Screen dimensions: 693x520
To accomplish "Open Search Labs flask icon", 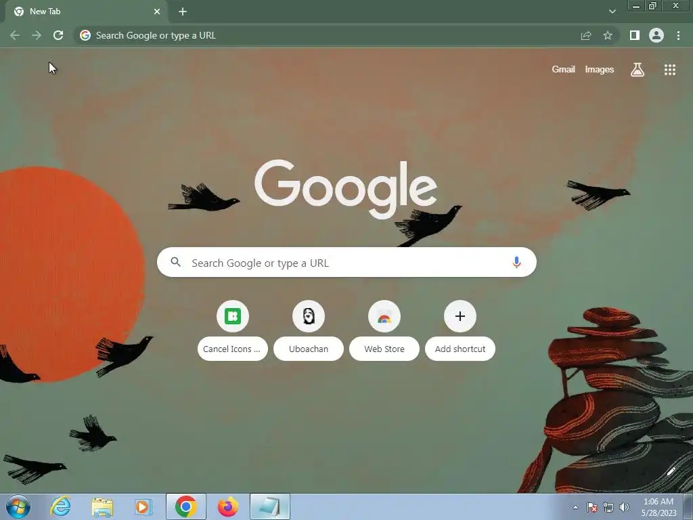I will click(x=638, y=70).
